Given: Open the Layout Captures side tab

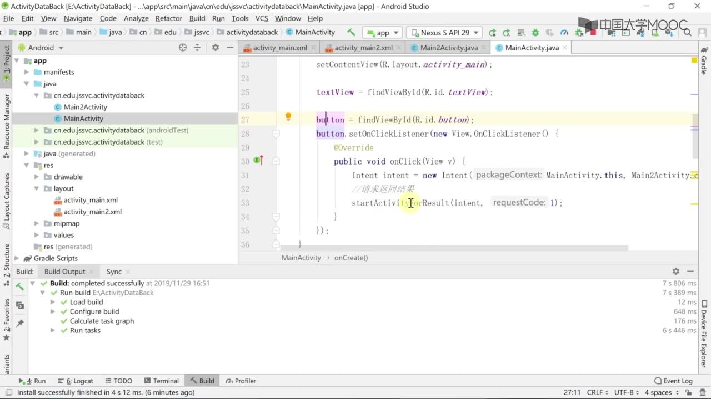Looking at the screenshot, I should tap(7, 201).
